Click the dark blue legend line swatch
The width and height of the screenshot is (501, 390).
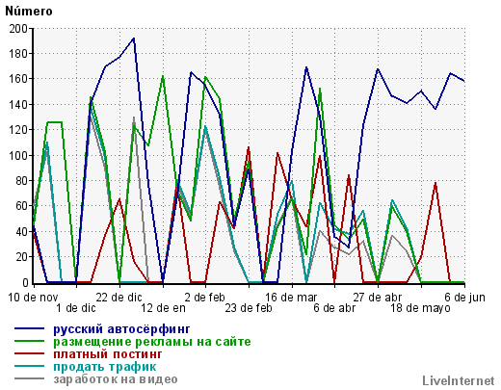(x=29, y=329)
